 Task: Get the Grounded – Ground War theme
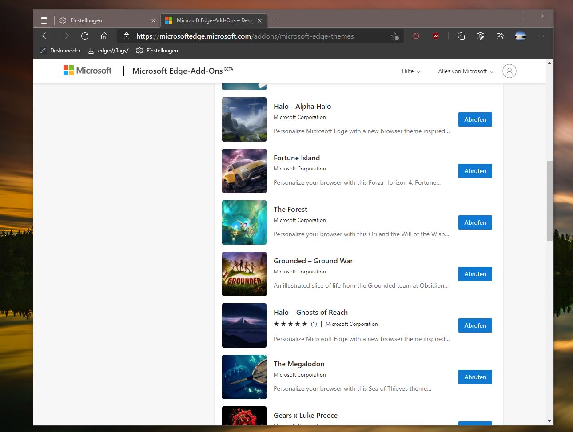point(475,274)
